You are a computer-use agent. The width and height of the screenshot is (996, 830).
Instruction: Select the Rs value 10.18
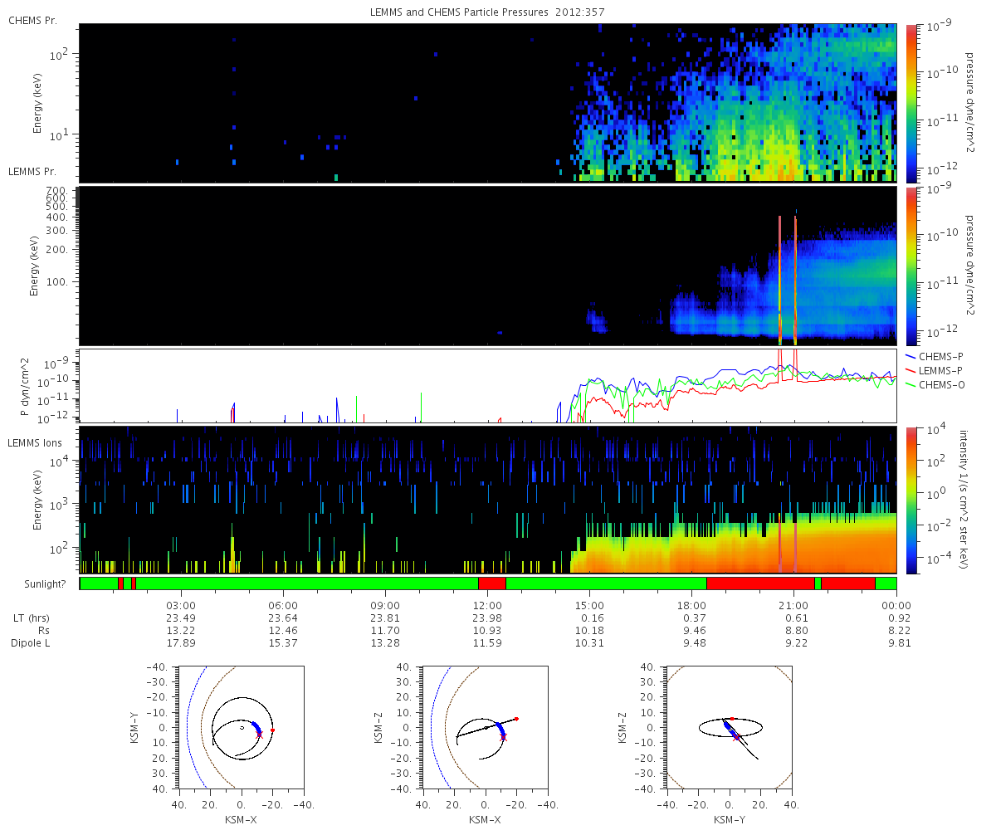(x=590, y=631)
